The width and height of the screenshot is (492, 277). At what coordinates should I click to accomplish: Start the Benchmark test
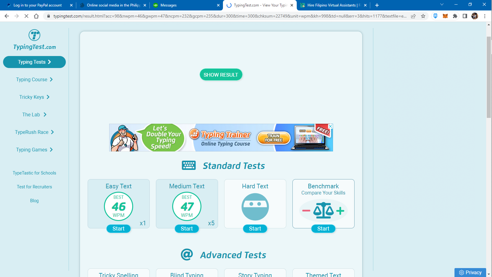click(x=323, y=229)
